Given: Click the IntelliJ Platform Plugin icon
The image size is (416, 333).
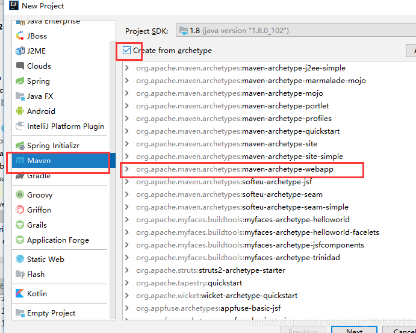Looking at the screenshot, I should pos(20,126).
